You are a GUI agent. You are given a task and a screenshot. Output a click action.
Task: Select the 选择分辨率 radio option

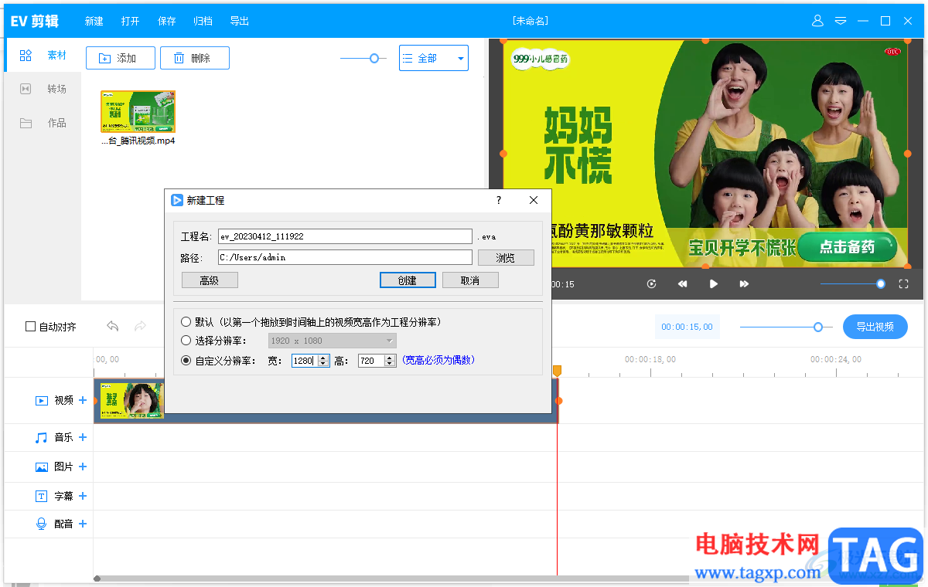point(186,341)
